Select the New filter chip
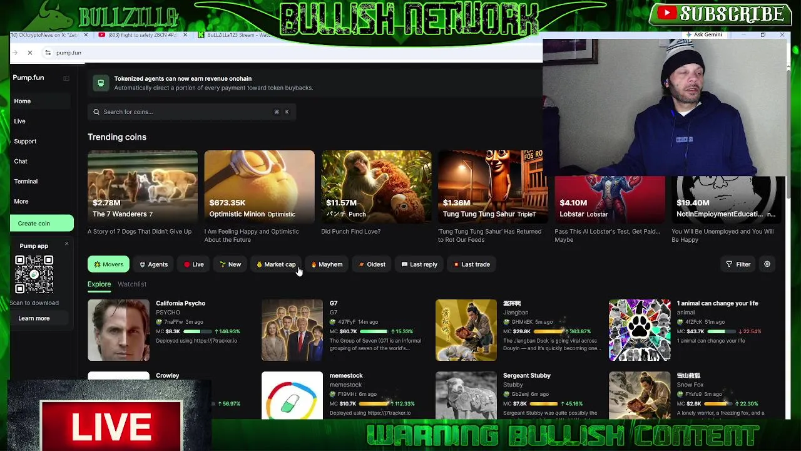 (230, 264)
